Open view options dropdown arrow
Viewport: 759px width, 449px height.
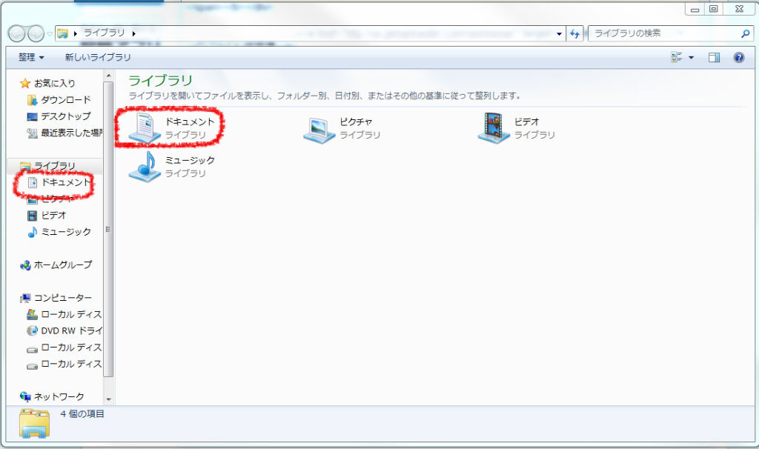point(692,58)
